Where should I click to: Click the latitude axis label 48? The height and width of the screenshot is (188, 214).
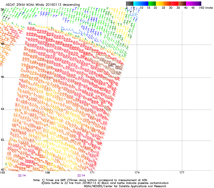coord(2,44)
